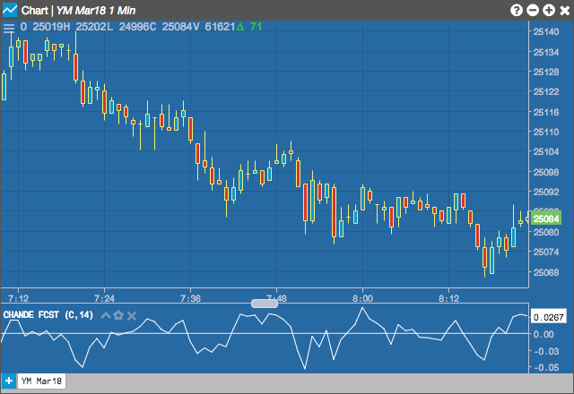Move the Chande Forecast study up with the chevron
The image size is (574, 394).
coord(106,315)
